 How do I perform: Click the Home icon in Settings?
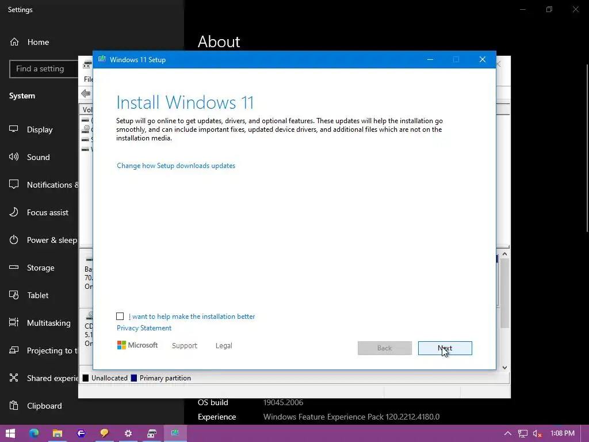pyautogui.click(x=14, y=41)
